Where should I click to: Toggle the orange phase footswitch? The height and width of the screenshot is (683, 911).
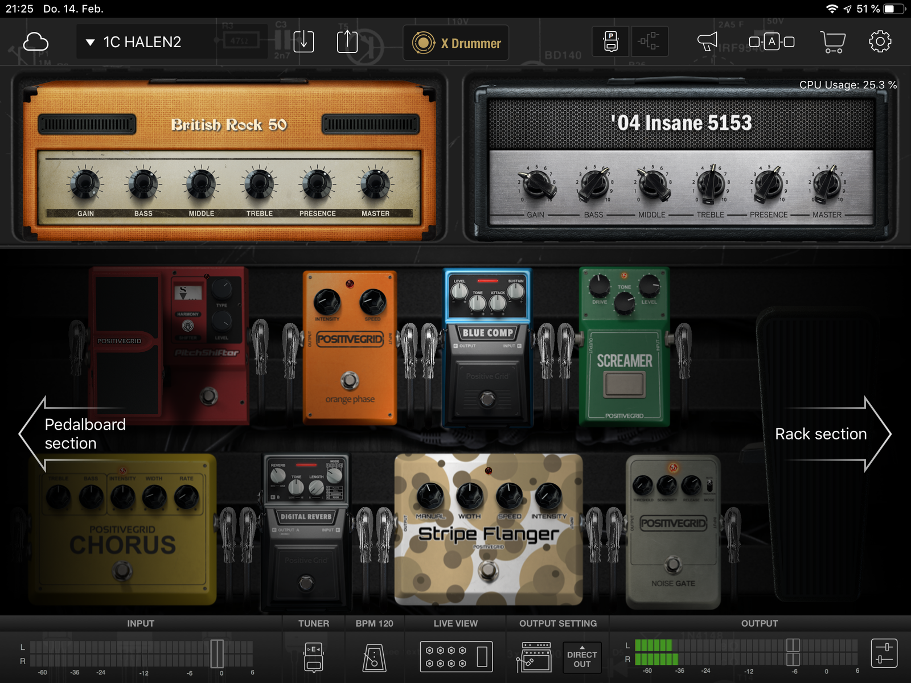pyautogui.click(x=350, y=380)
